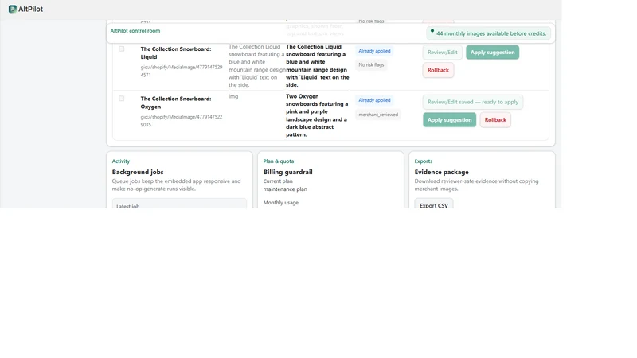Click the AltPilot logo icon
The image size is (637, 358).
pos(13,9)
